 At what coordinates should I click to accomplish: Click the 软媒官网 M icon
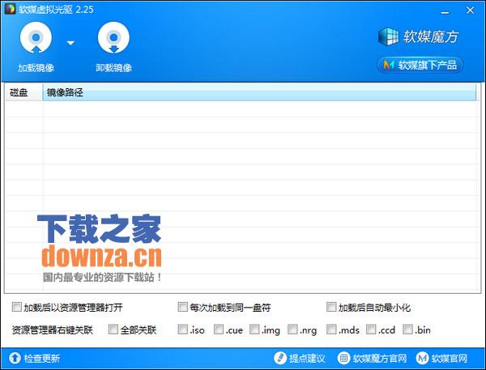[x=422, y=358]
